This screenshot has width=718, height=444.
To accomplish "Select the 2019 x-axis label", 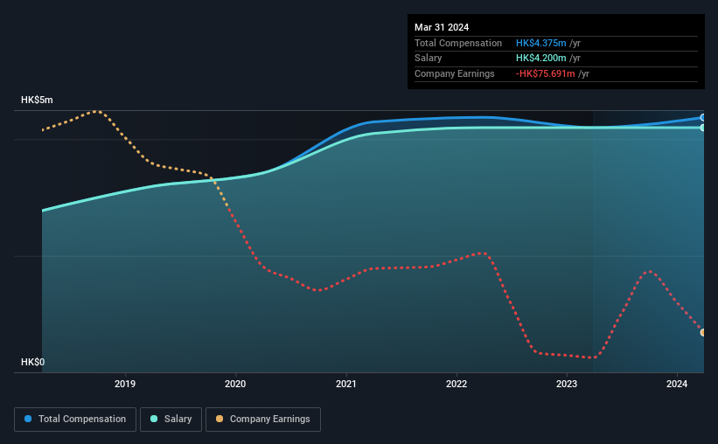I will tap(125, 384).
